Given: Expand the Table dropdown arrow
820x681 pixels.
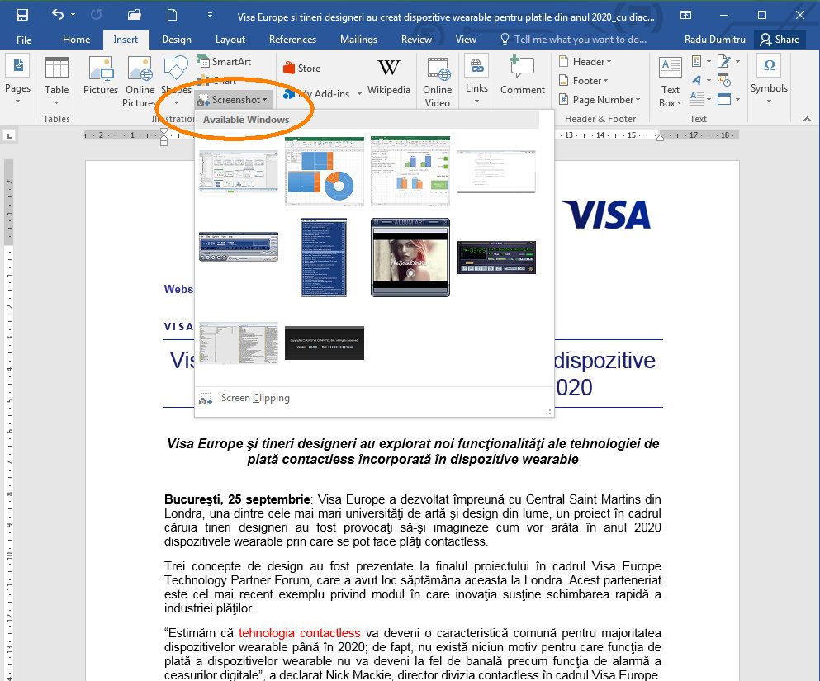Looking at the screenshot, I should point(56,102).
